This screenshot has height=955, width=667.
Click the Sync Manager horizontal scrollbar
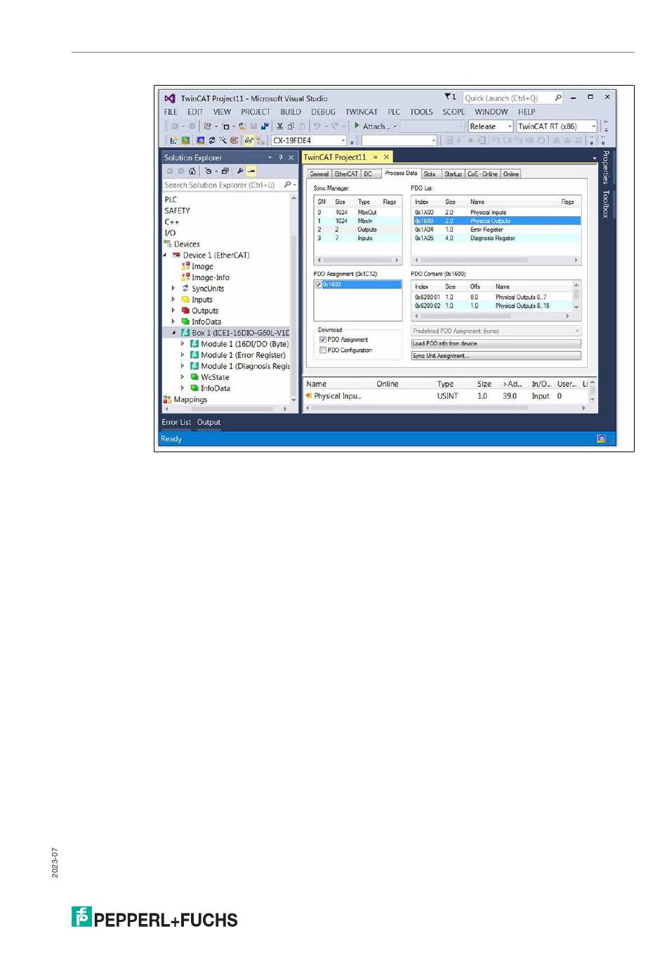coord(357,260)
